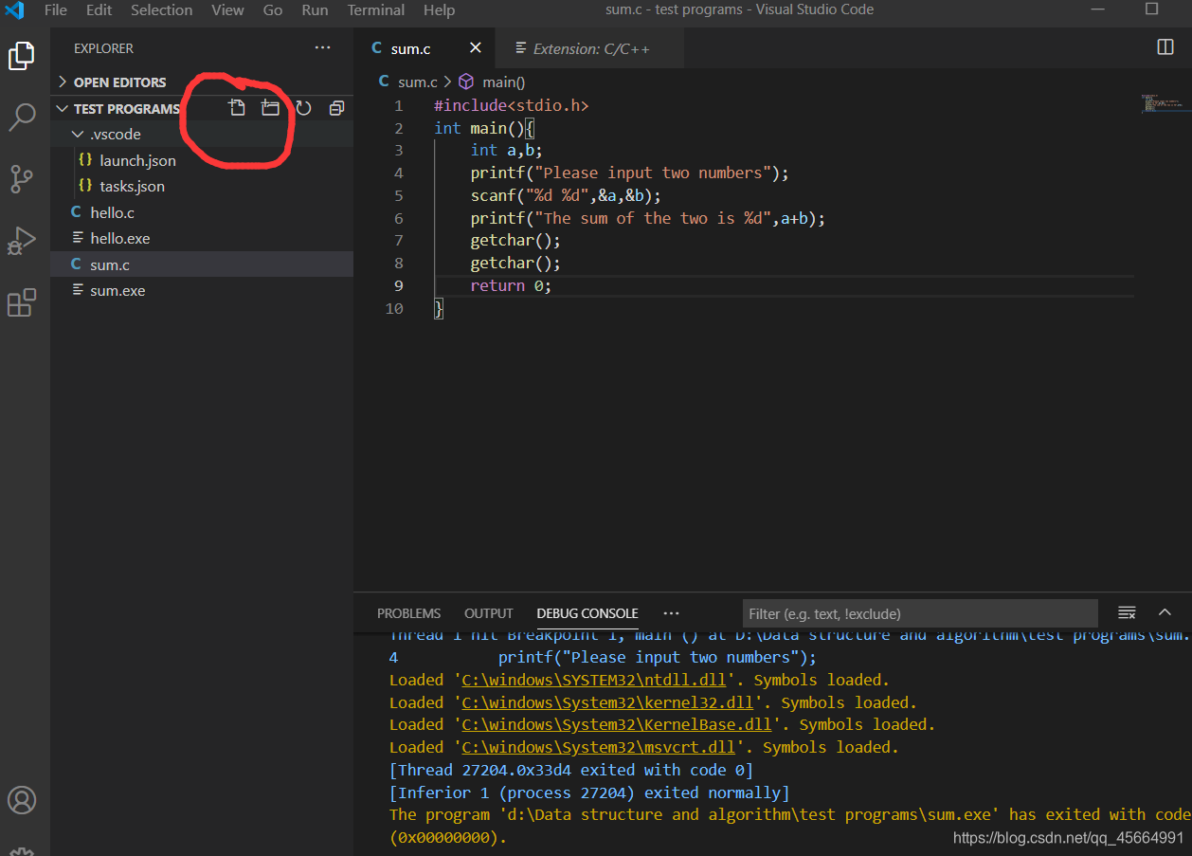
Task: Open the Search view in activity bar
Action: tap(21, 117)
